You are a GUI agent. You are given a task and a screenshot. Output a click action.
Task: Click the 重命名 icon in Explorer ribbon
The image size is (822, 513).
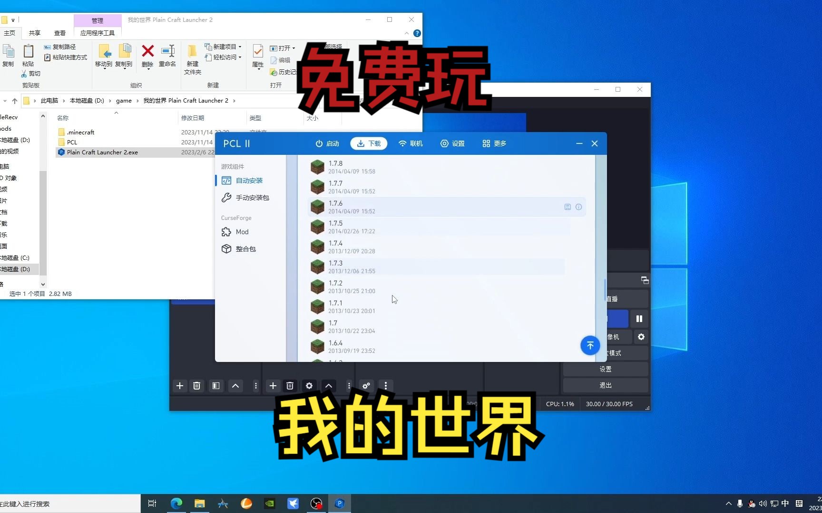(167, 51)
